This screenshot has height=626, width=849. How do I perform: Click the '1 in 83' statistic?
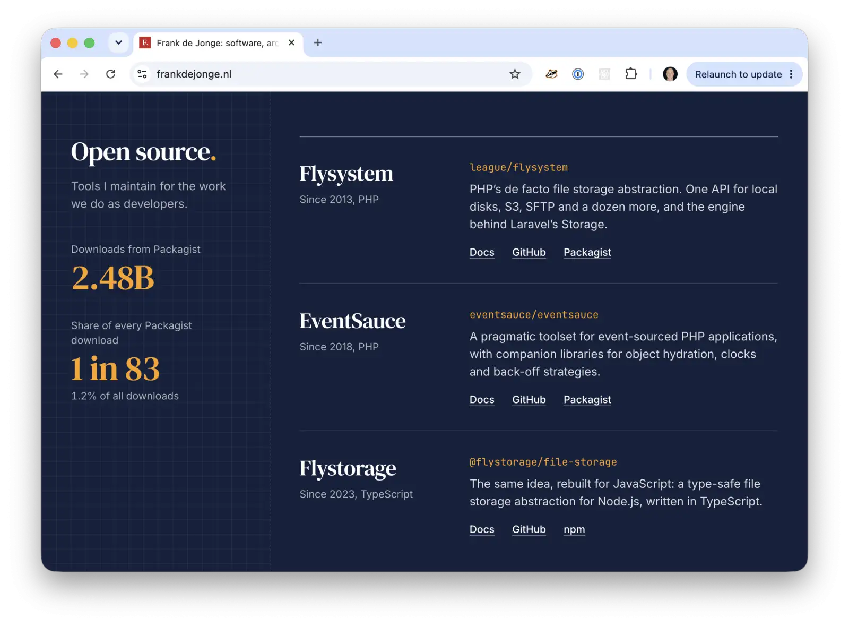[116, 368]
